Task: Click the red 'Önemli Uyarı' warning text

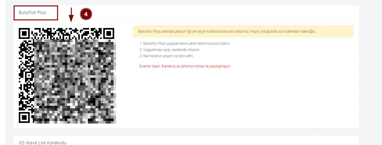Action: coord(185,66)
